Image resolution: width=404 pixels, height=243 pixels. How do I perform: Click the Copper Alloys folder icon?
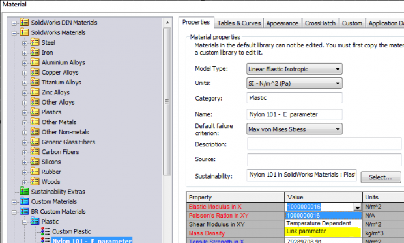tap(35, 72)
